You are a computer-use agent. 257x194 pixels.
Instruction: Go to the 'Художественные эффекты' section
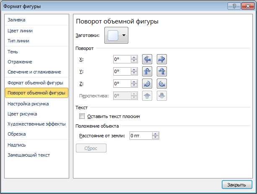pos(36,124)
